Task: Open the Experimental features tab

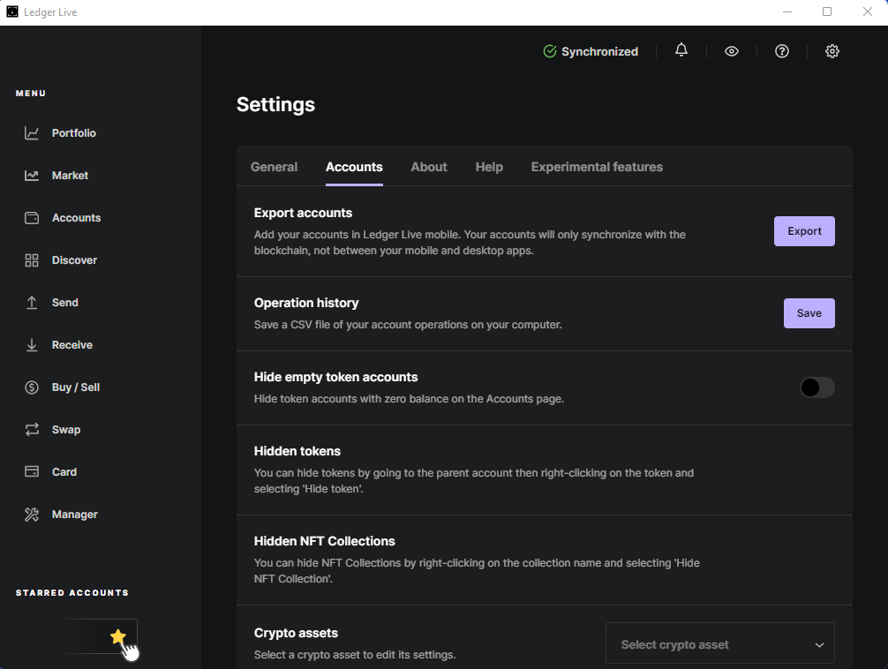Action: click(597, 167)
